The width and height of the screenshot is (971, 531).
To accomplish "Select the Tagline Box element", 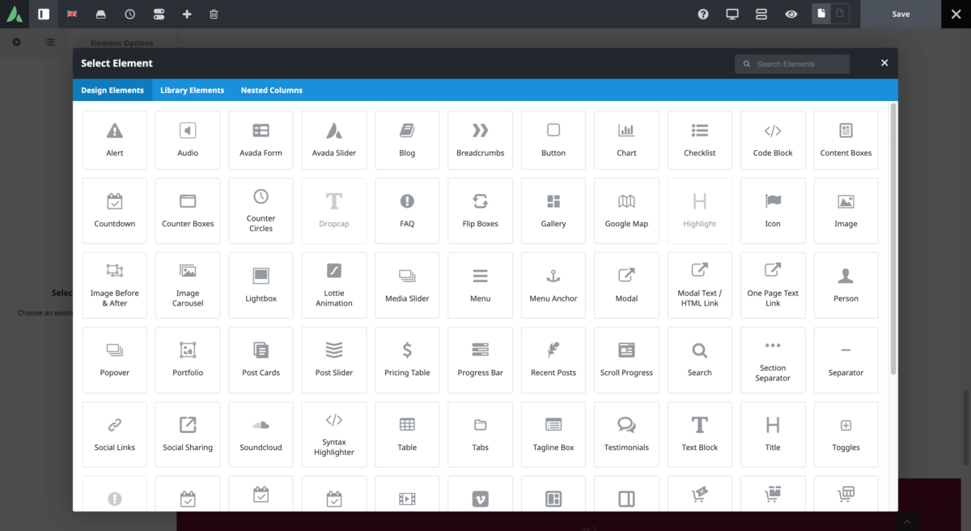I will 553,434.
